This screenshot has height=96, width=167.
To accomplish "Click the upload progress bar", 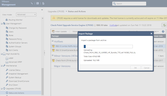I will pos(108,46).
